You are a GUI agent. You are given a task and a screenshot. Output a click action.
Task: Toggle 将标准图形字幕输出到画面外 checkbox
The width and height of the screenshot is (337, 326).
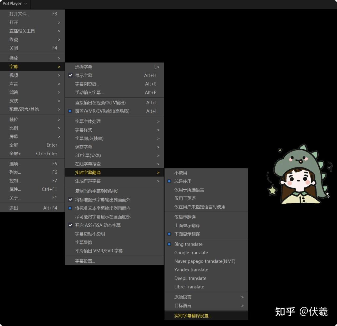click(x=102, y=200)
